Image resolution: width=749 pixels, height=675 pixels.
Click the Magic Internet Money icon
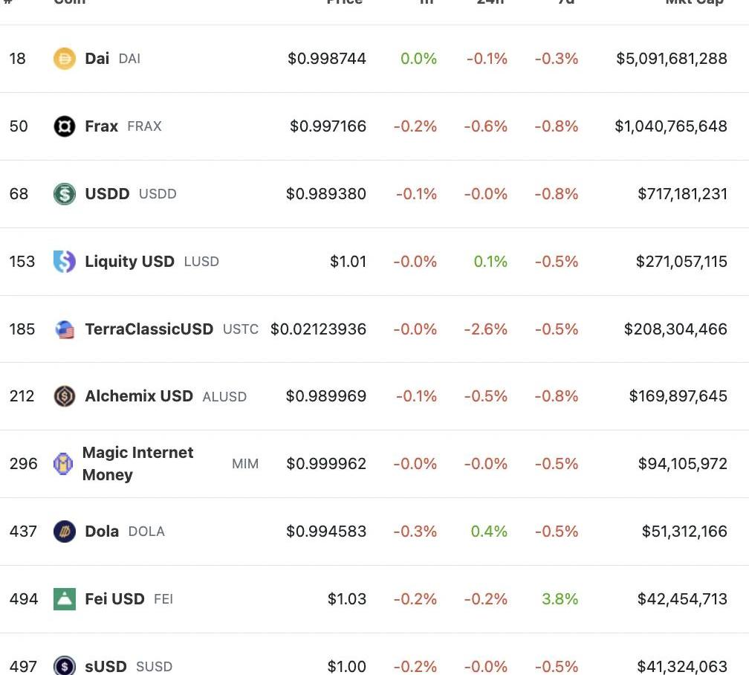pos(63,464)
